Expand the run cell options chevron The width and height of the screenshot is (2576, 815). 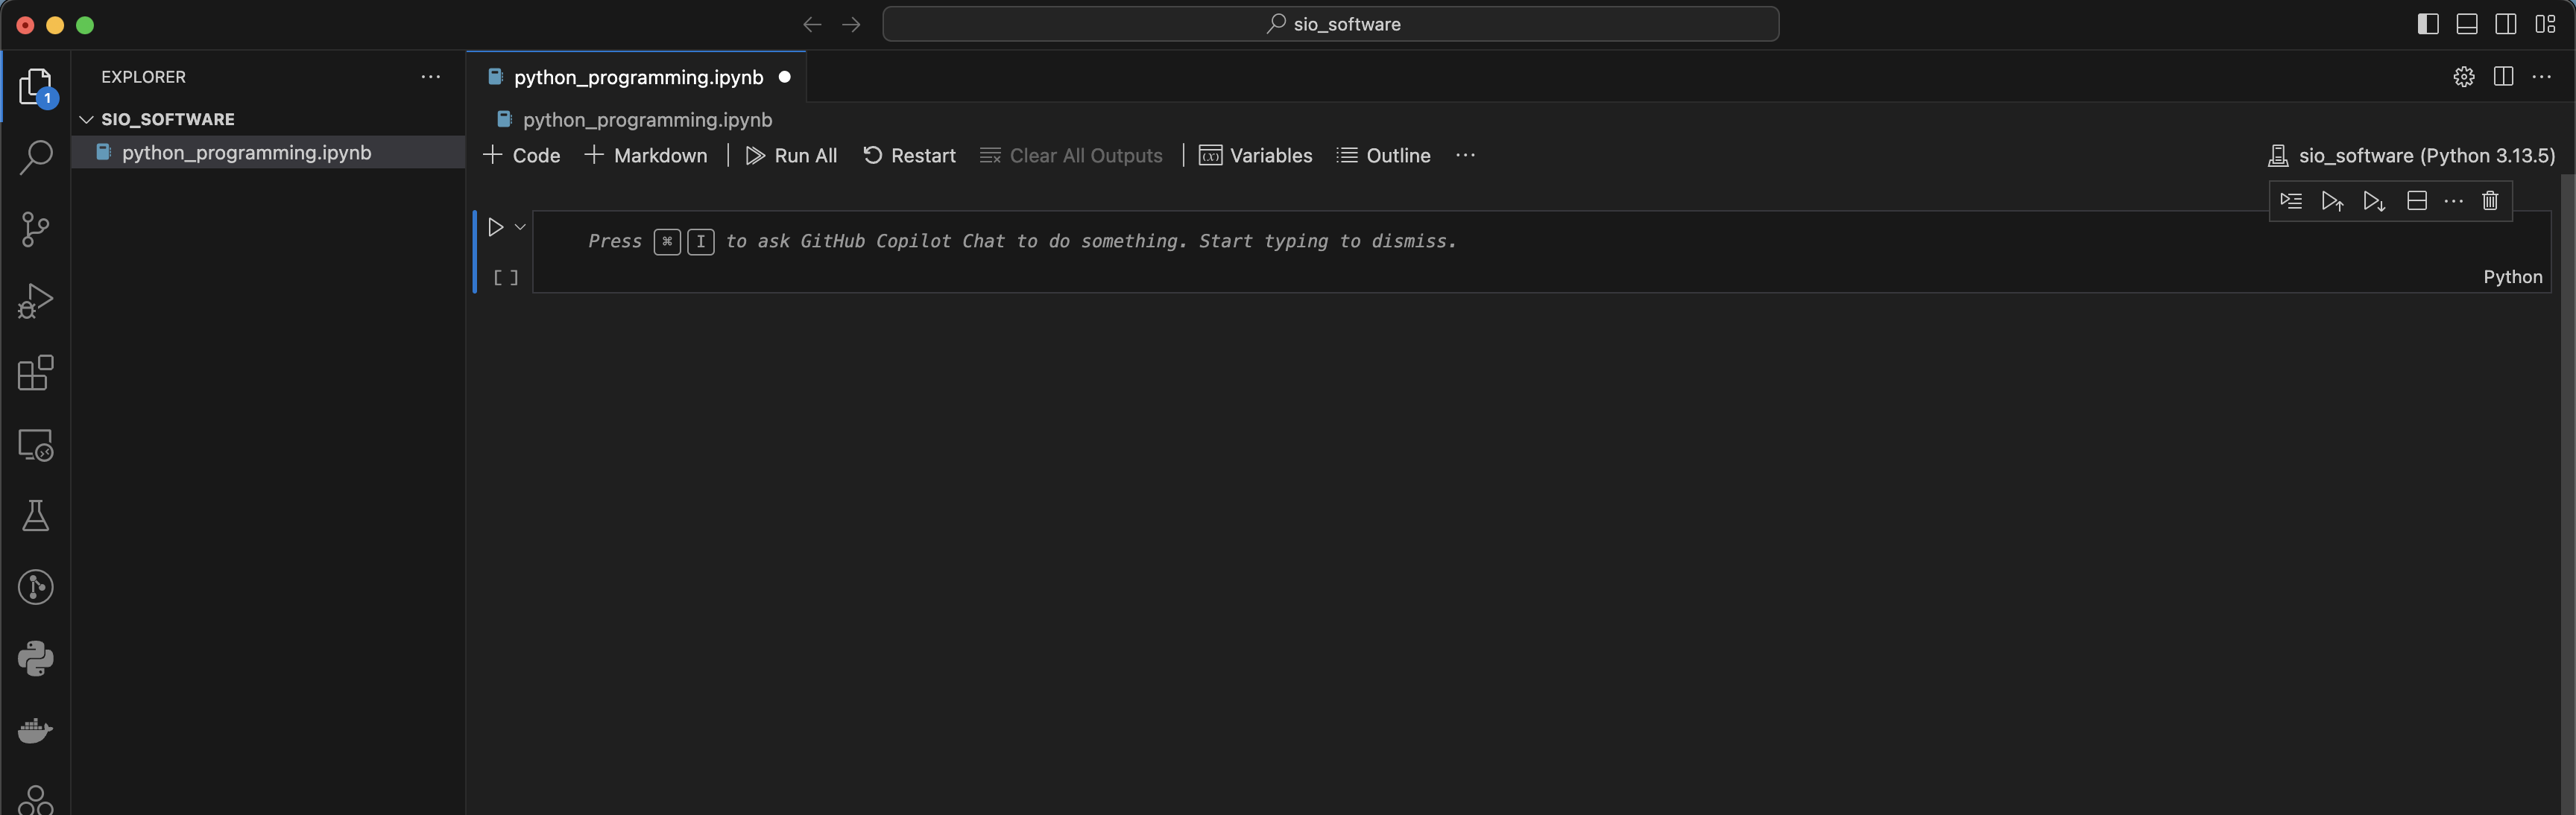(x=520, y=228)
